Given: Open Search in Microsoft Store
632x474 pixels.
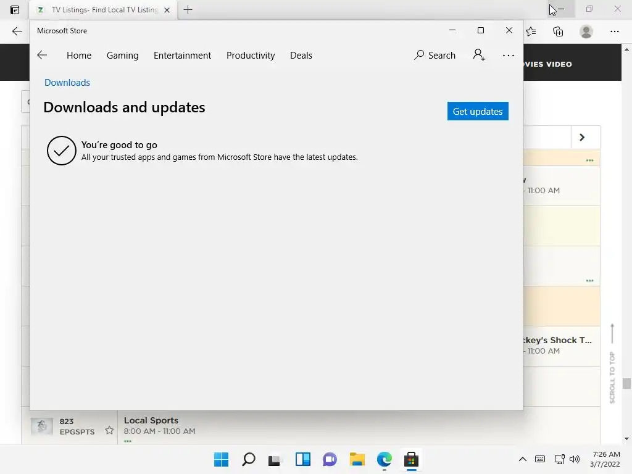Looking at the screenshot, I should [435, 55].
